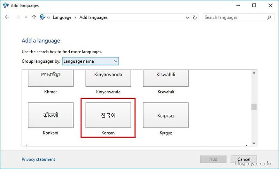
Task: Select the Kyrgyz language tile
Action: tap(166, 115)
